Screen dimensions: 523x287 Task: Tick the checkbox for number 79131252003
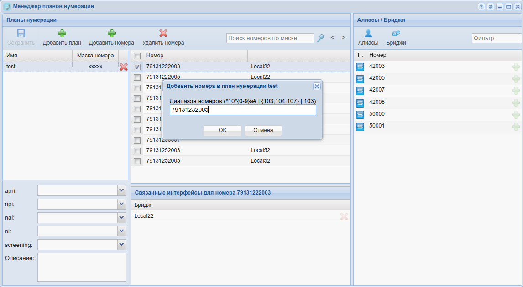click(x=137, y=151)
